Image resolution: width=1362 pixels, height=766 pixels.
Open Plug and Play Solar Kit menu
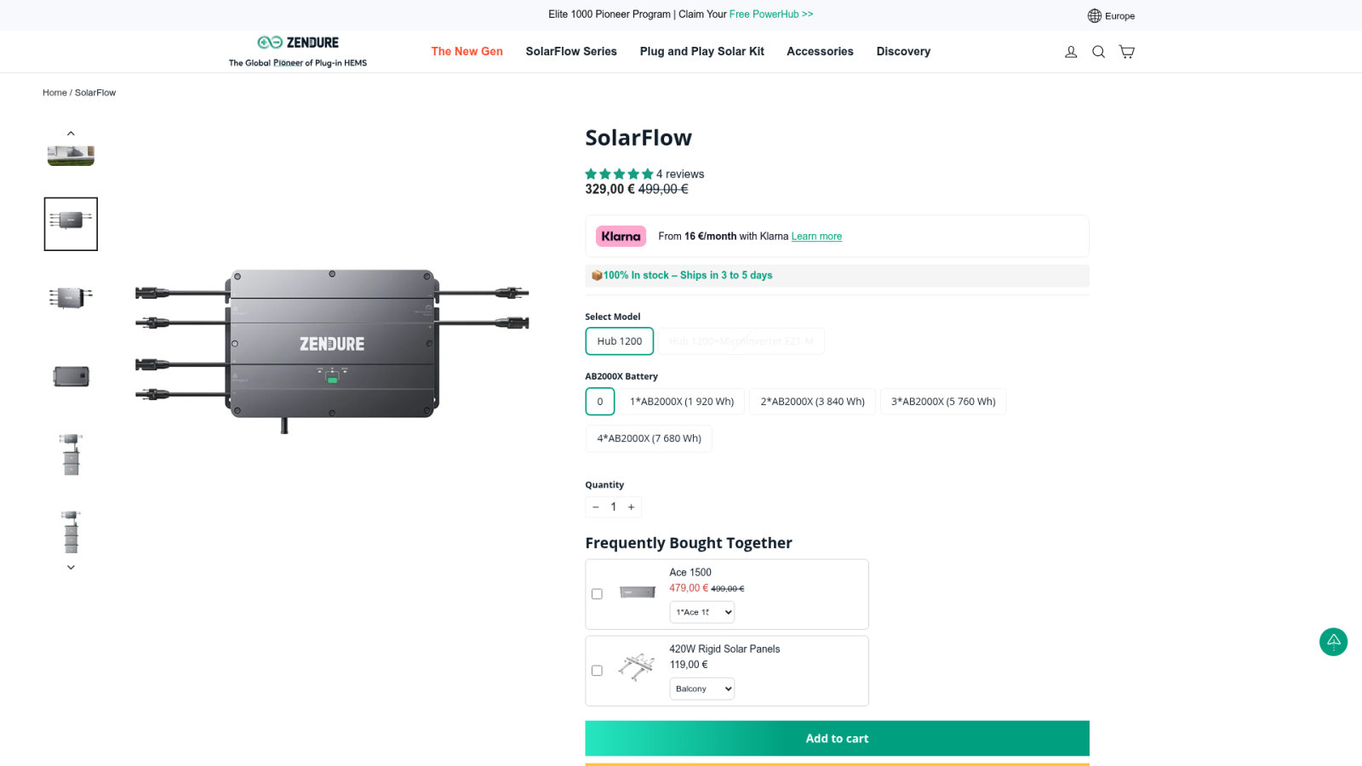[x=702, y=52]
